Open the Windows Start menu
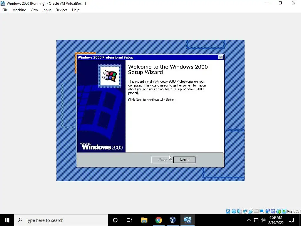 [7, 220]
